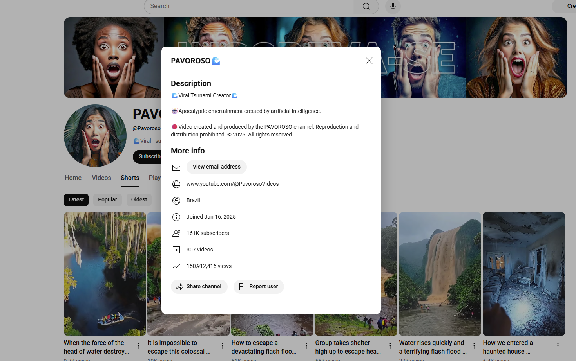This screenshot has height=361, width=576.
Task: Select the Popular filter chip
Action: [107, 200]
